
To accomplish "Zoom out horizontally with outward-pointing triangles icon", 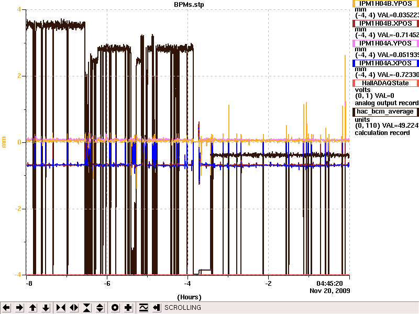I will (74, 308).
